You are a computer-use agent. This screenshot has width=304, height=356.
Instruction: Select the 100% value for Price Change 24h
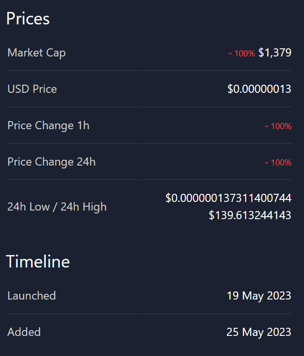(281, 163)
